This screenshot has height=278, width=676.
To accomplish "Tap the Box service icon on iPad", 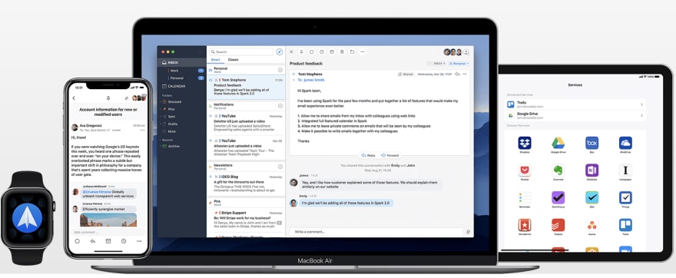I will click(x=592, y=143).
